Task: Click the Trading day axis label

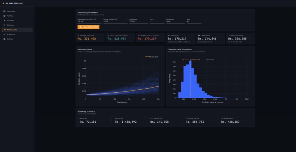Action: click(122, 102)
